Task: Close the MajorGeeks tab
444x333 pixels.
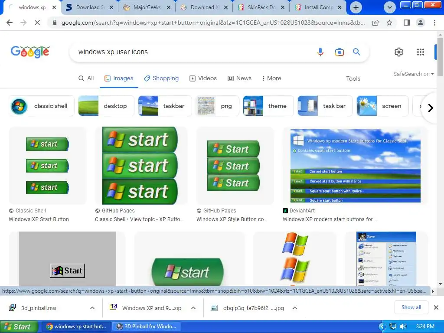Action: point(169,8)
